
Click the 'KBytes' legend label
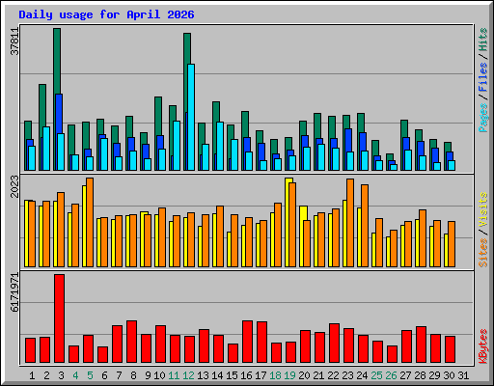pyautogui.click(x=482, y=346)
